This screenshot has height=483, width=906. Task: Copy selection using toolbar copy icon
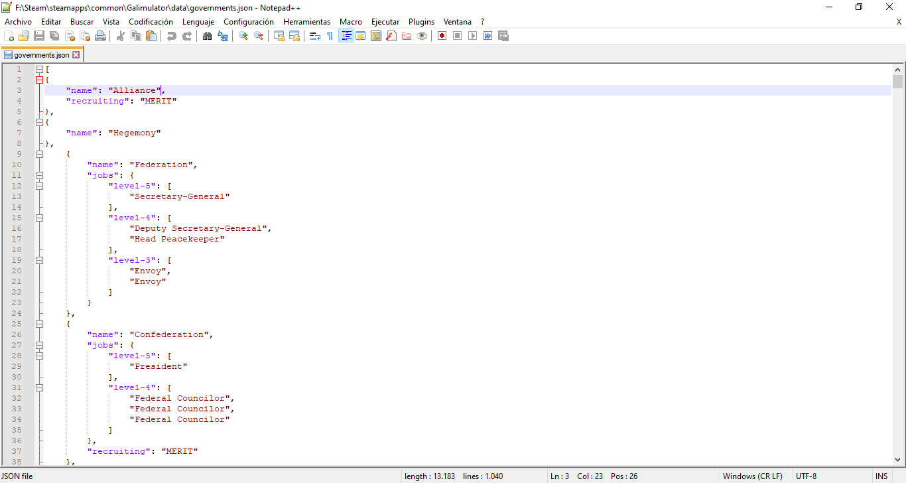click(x=136, y=36)
